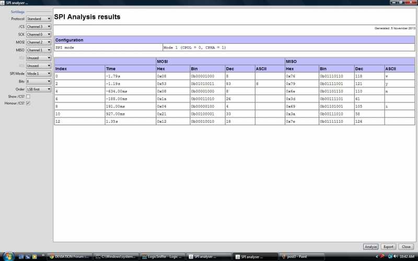This screenshot has height=261, width=418.
Task: Click the index cell 12
Action: tap(79, 121)
